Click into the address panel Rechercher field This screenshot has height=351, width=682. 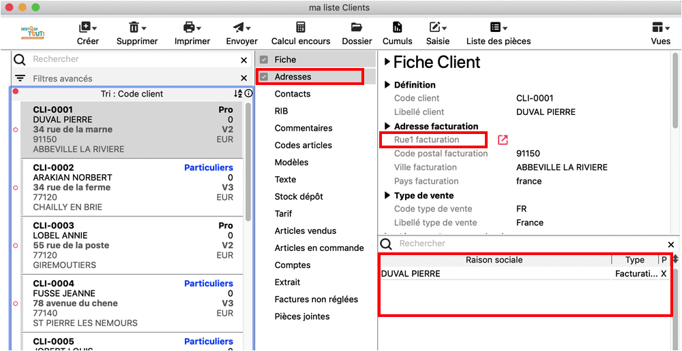tap(531, 244)
